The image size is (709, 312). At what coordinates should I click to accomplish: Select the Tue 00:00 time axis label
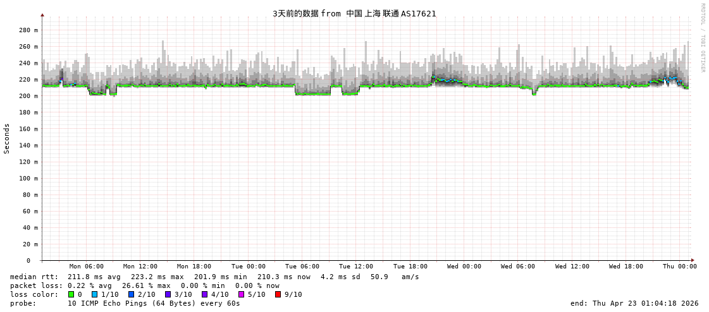[249, 267]
